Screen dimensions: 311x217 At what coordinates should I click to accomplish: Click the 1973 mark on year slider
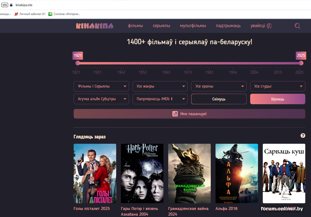pyautogui.click(x=188, y=72)
